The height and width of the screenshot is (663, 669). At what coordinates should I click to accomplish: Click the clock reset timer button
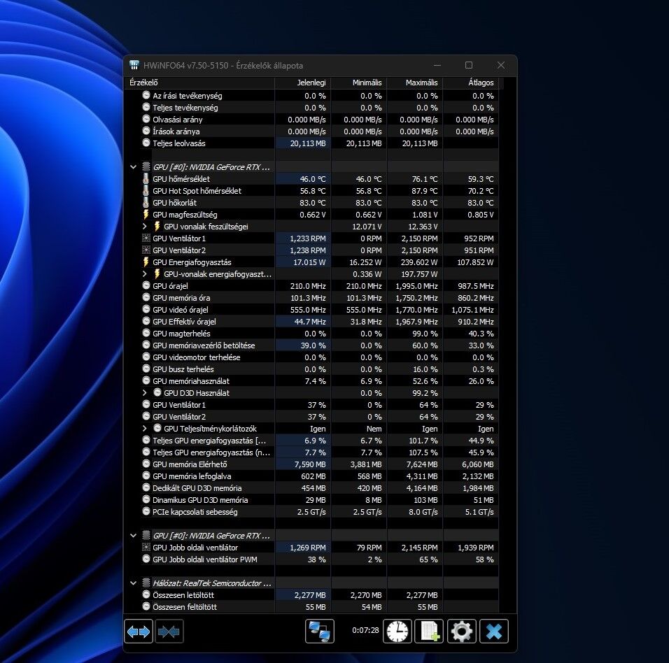[397, 632]
